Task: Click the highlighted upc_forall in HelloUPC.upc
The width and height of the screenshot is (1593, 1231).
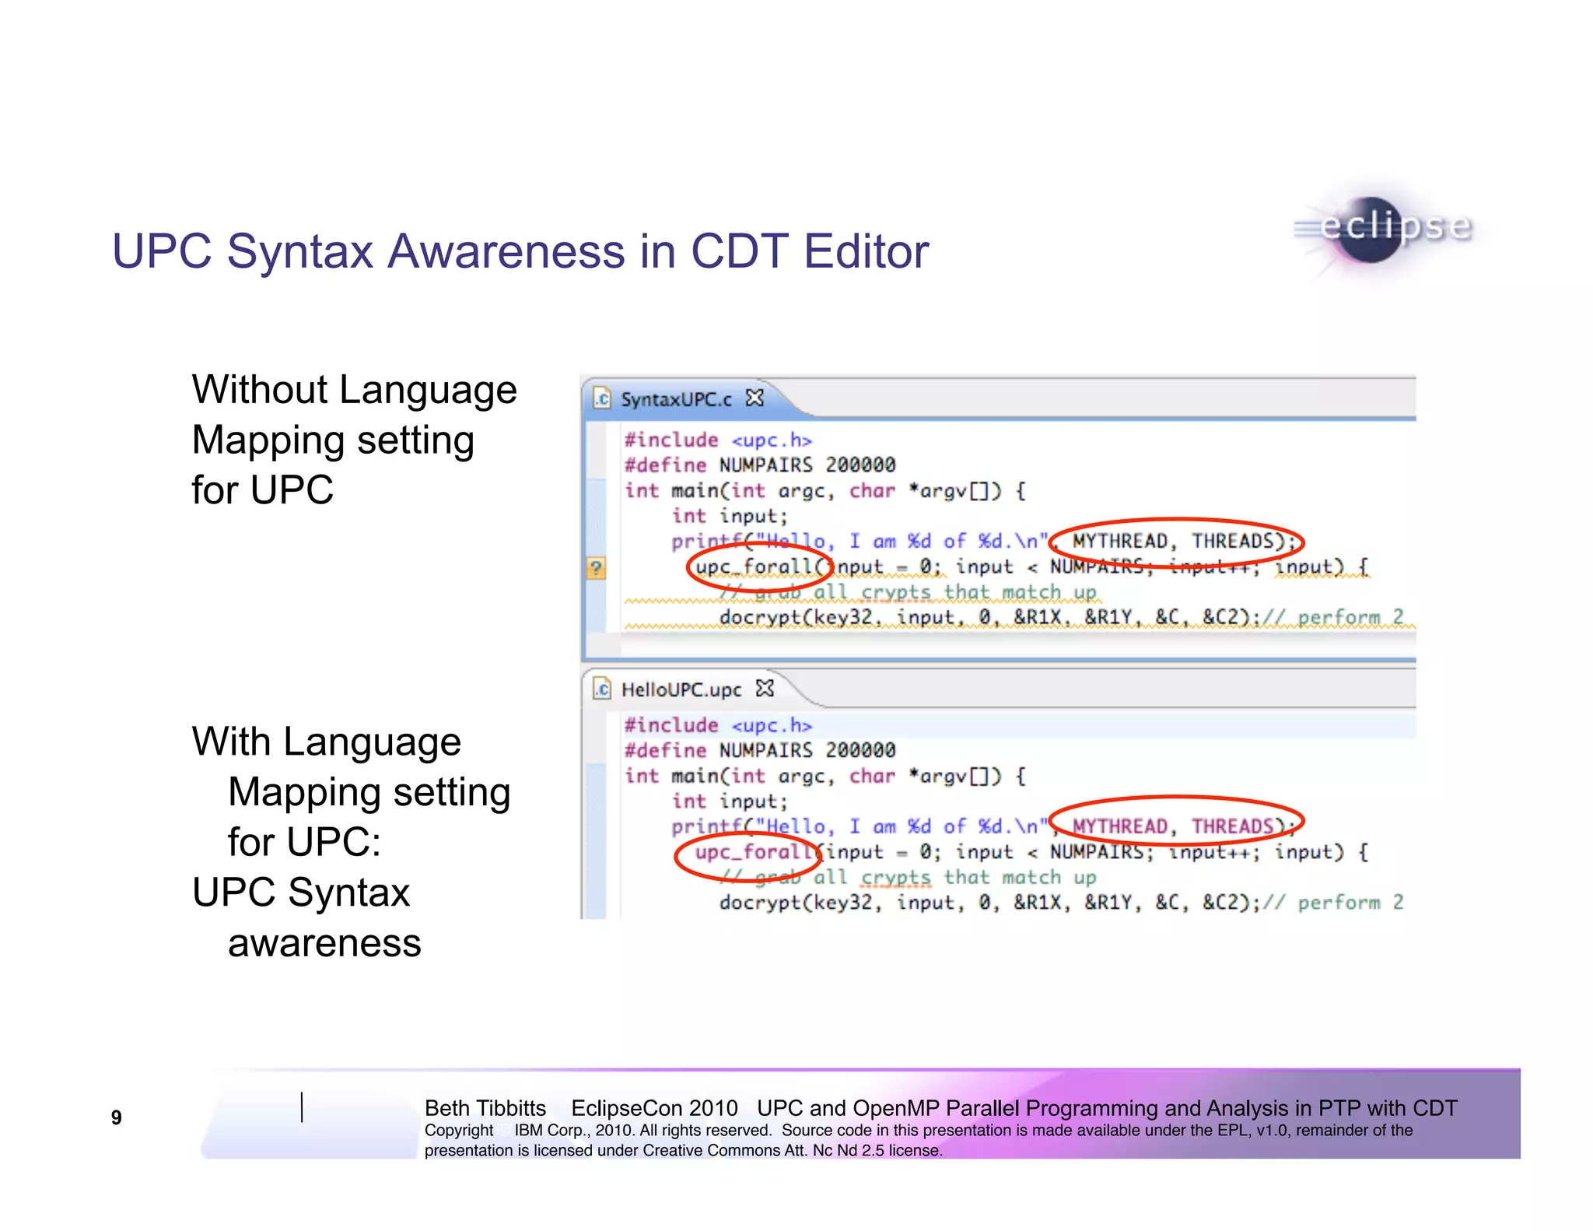Action: 754,851
